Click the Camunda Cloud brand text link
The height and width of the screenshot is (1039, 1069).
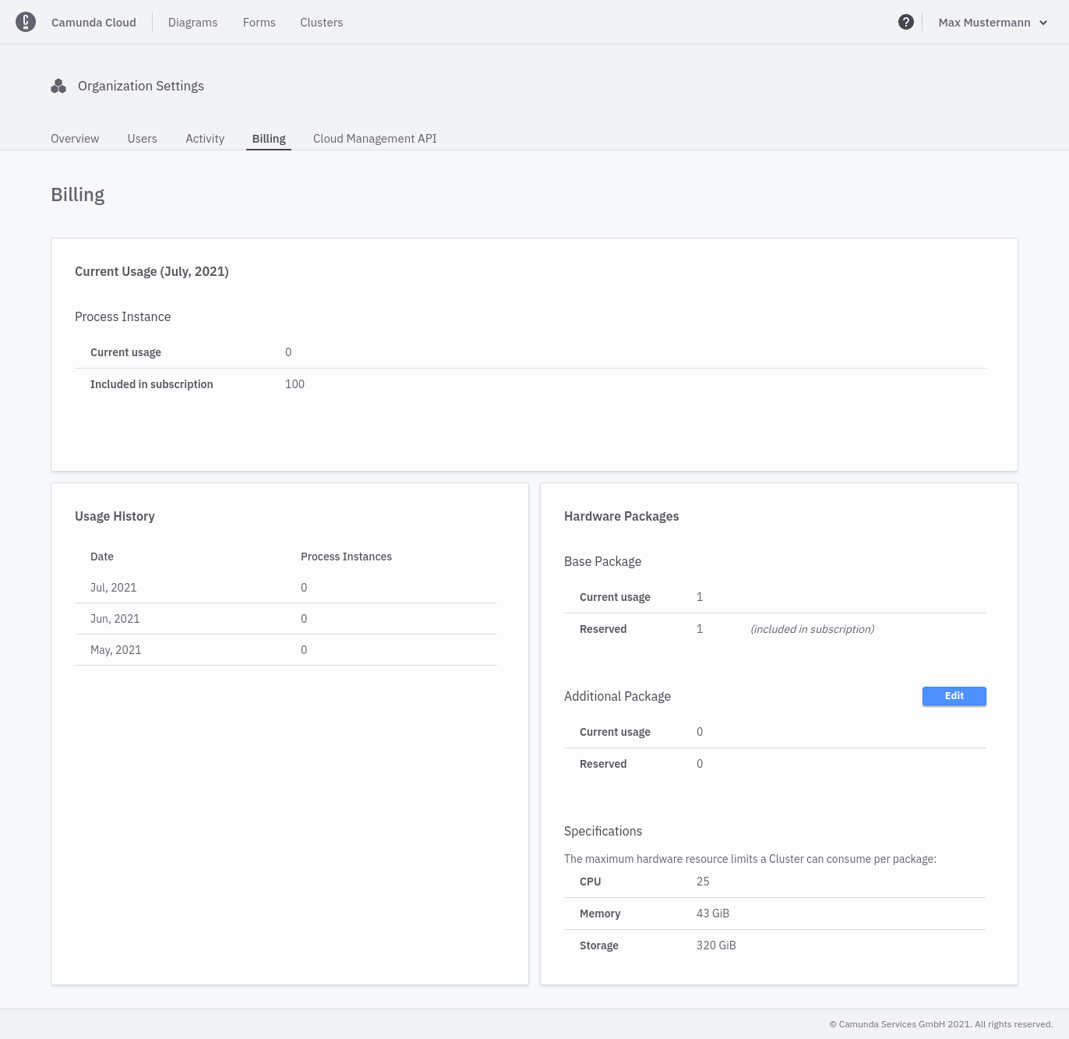pyautogui.click(x=93, y=22)
